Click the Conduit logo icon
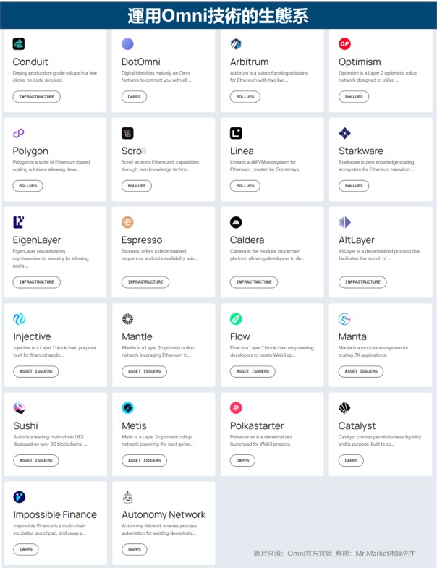437x568 pixels. pyautogui.click(x=19, y=44)
